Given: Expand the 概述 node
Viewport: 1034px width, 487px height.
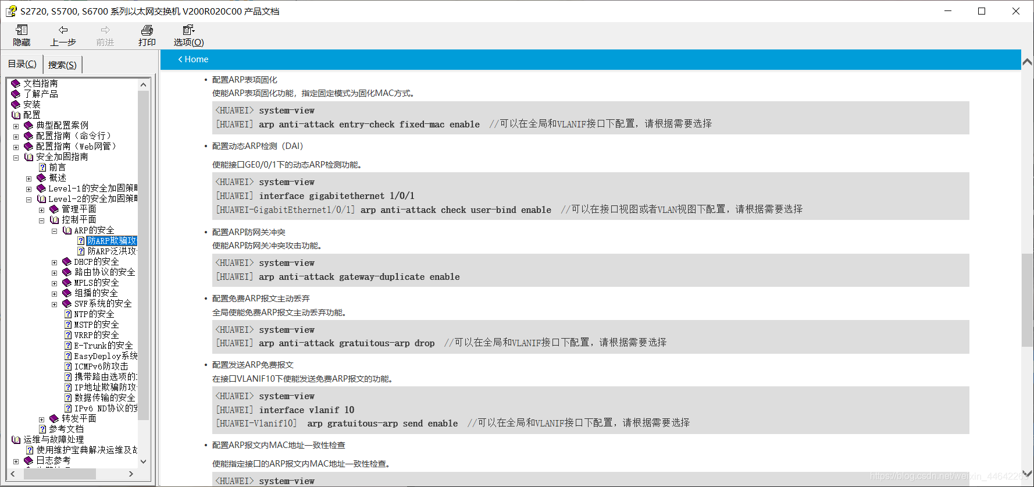Looking at the screenshot, I should coord(28,179).
